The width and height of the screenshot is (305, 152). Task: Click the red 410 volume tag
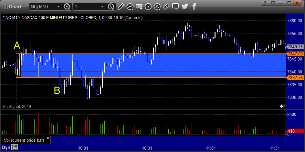(295, 131)
